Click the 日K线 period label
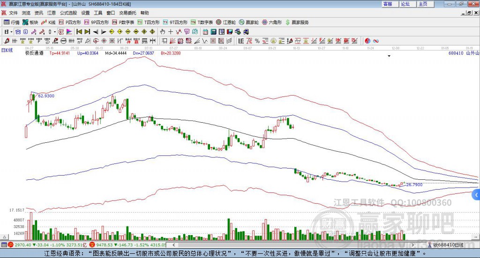This screenshot has height=258, width=480. coord(7,50)
